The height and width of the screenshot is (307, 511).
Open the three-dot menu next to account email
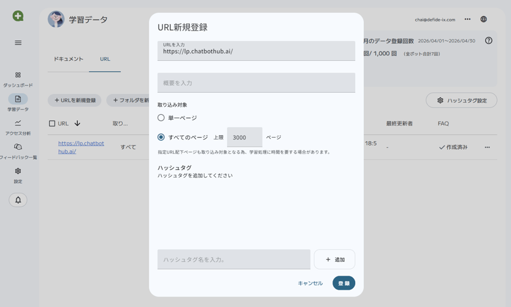pos(467,20)
